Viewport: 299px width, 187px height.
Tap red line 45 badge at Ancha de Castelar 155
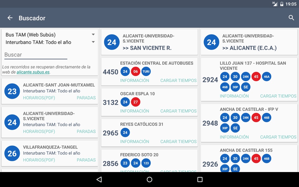point(256,159)
